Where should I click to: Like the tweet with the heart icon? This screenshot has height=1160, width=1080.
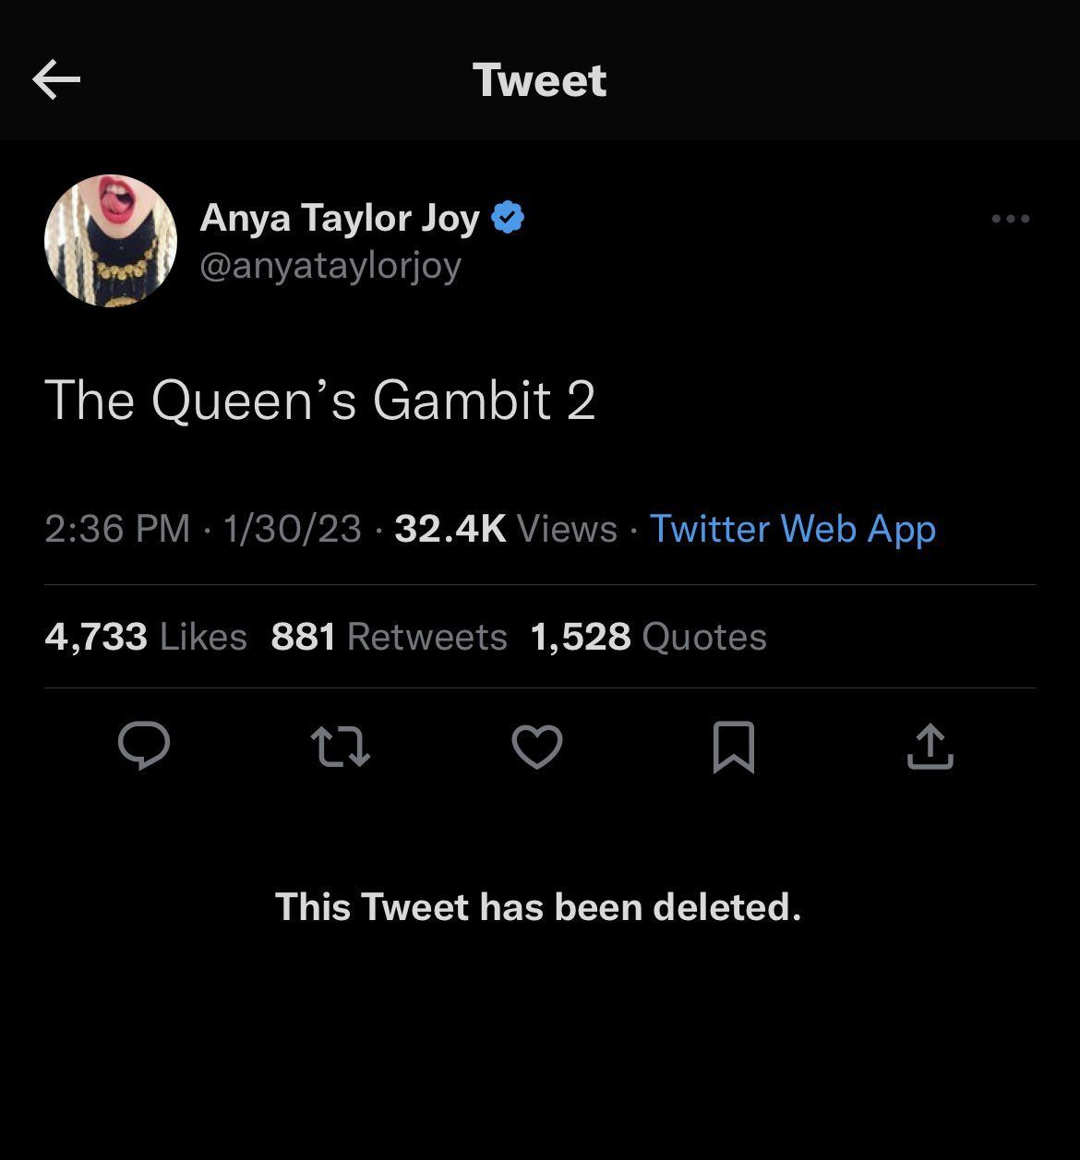click(x=537, y=747)
